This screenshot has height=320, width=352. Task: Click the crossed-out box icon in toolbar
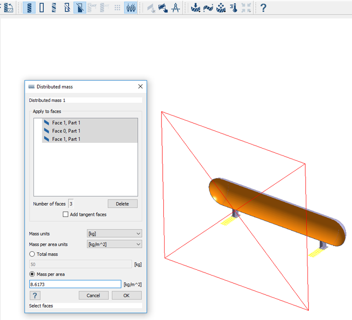point(67,7)
